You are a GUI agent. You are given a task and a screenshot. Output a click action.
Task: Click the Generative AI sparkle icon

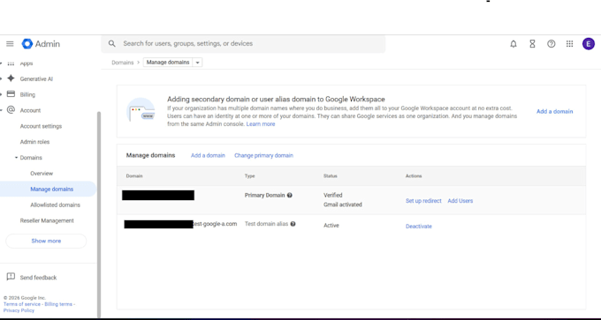click(11, 78)
